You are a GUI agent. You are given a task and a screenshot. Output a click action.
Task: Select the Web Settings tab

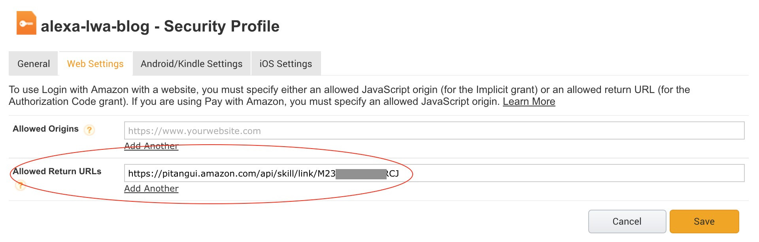95,63
